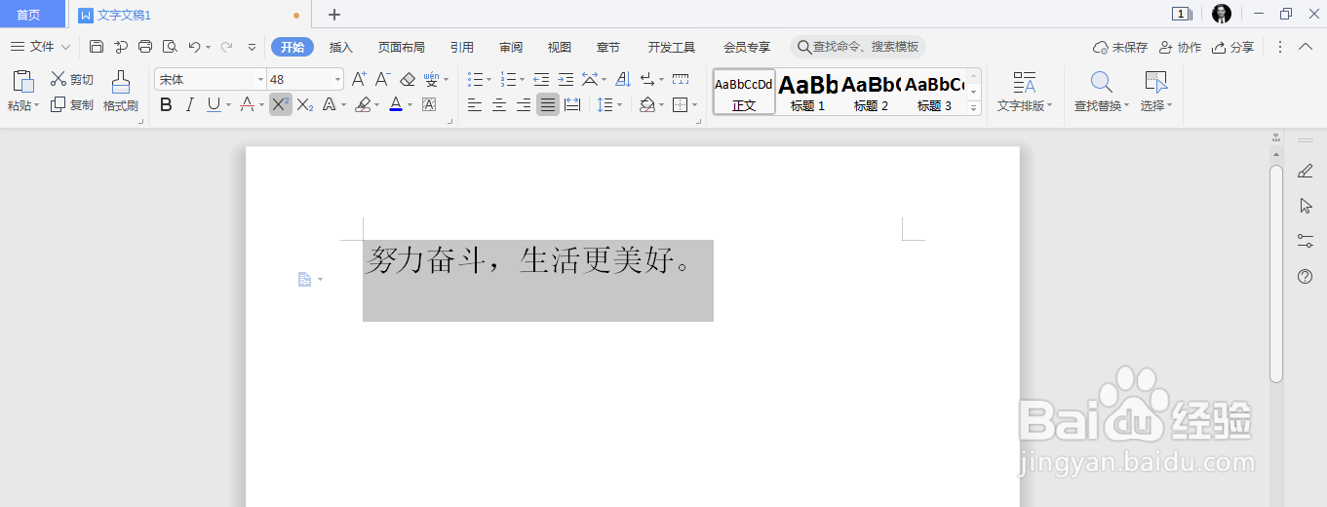Click the numbered list icon
Screen dimensions: 1327x507
508,80
